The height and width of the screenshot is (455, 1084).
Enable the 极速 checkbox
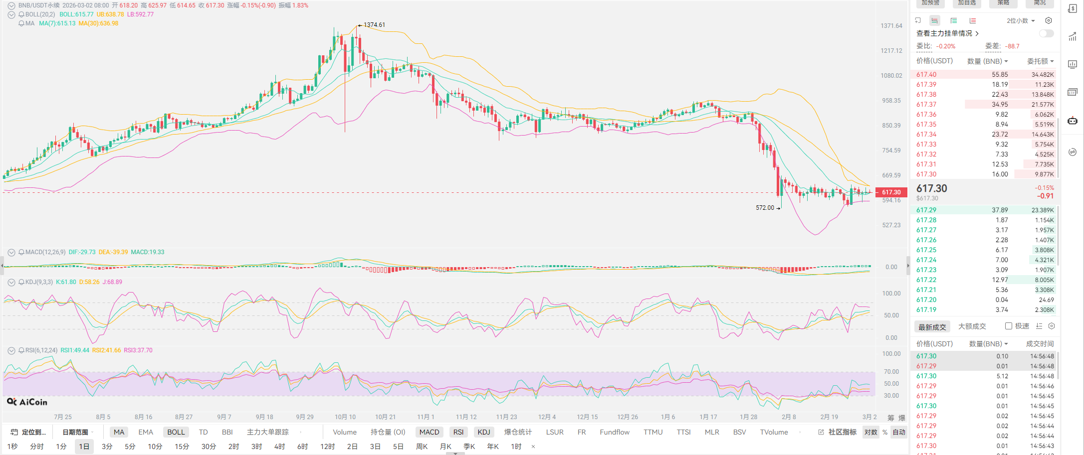(1009, 326)
